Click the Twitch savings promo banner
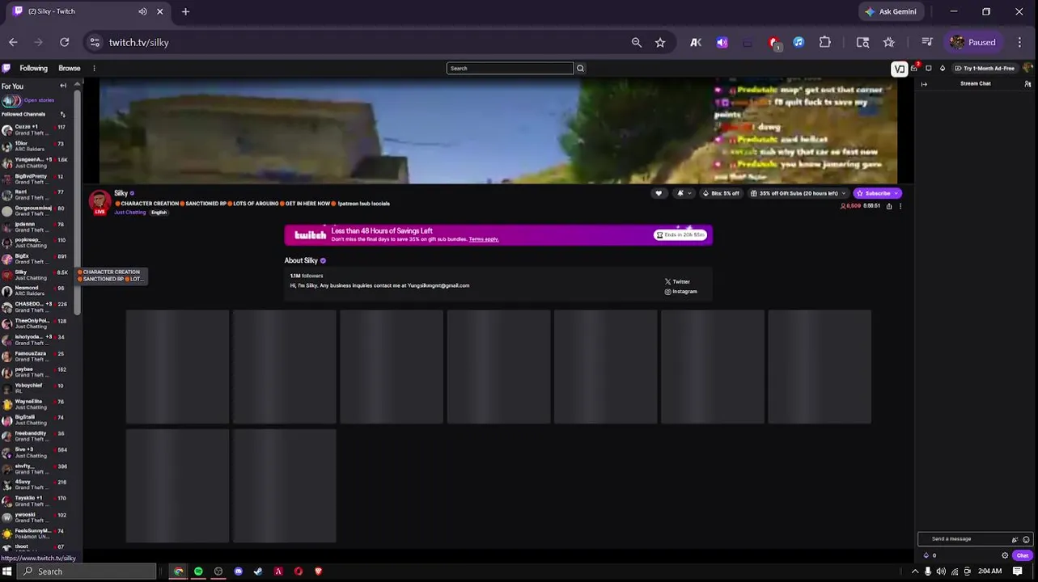 tap(498, 235)
